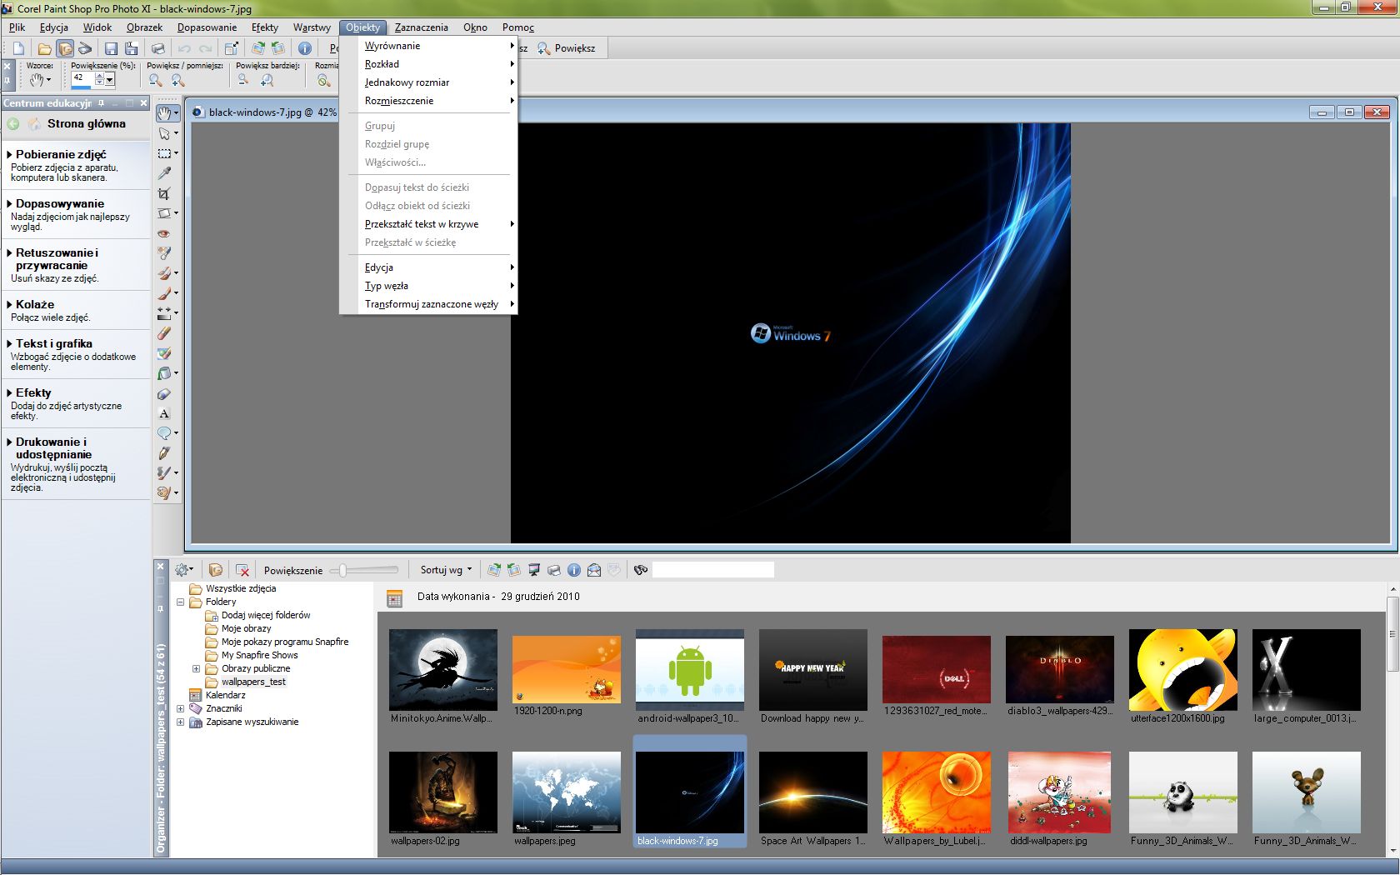
Task: Select the Kalendarz tree item
Action: [225, 695]
